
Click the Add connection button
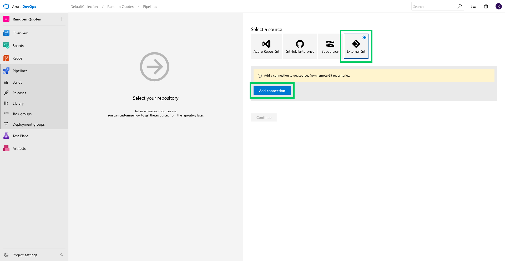(x=272, y=91)
